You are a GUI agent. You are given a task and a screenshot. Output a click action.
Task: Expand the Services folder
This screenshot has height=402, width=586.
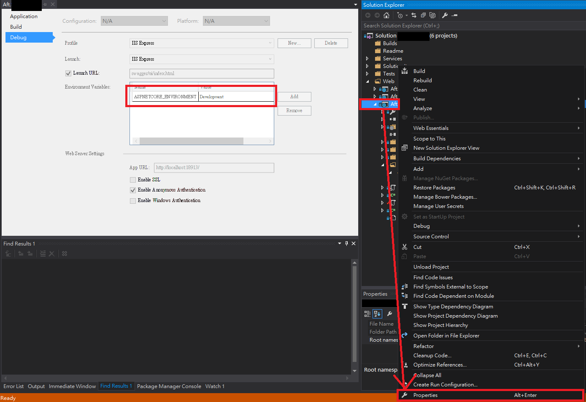coord(367,59)
